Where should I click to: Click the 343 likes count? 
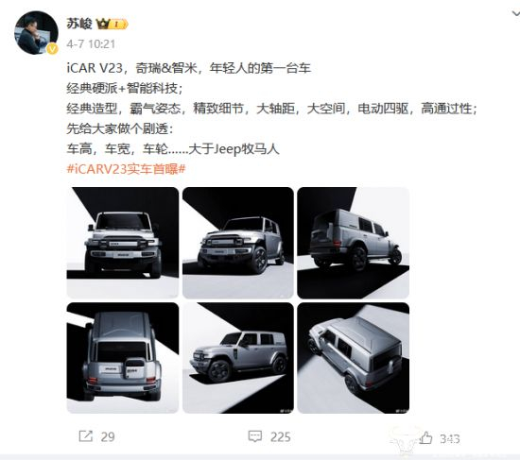click(450, 439)
